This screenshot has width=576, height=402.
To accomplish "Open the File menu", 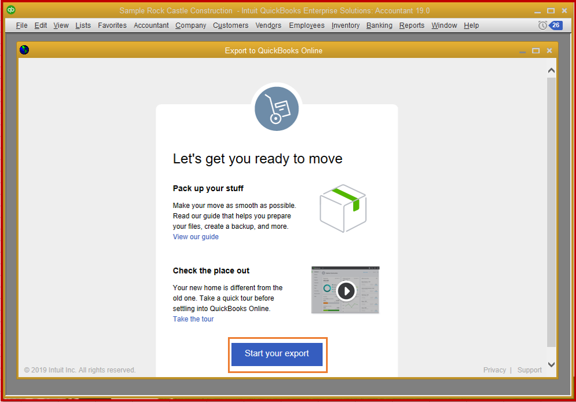I will pos(21,25).
